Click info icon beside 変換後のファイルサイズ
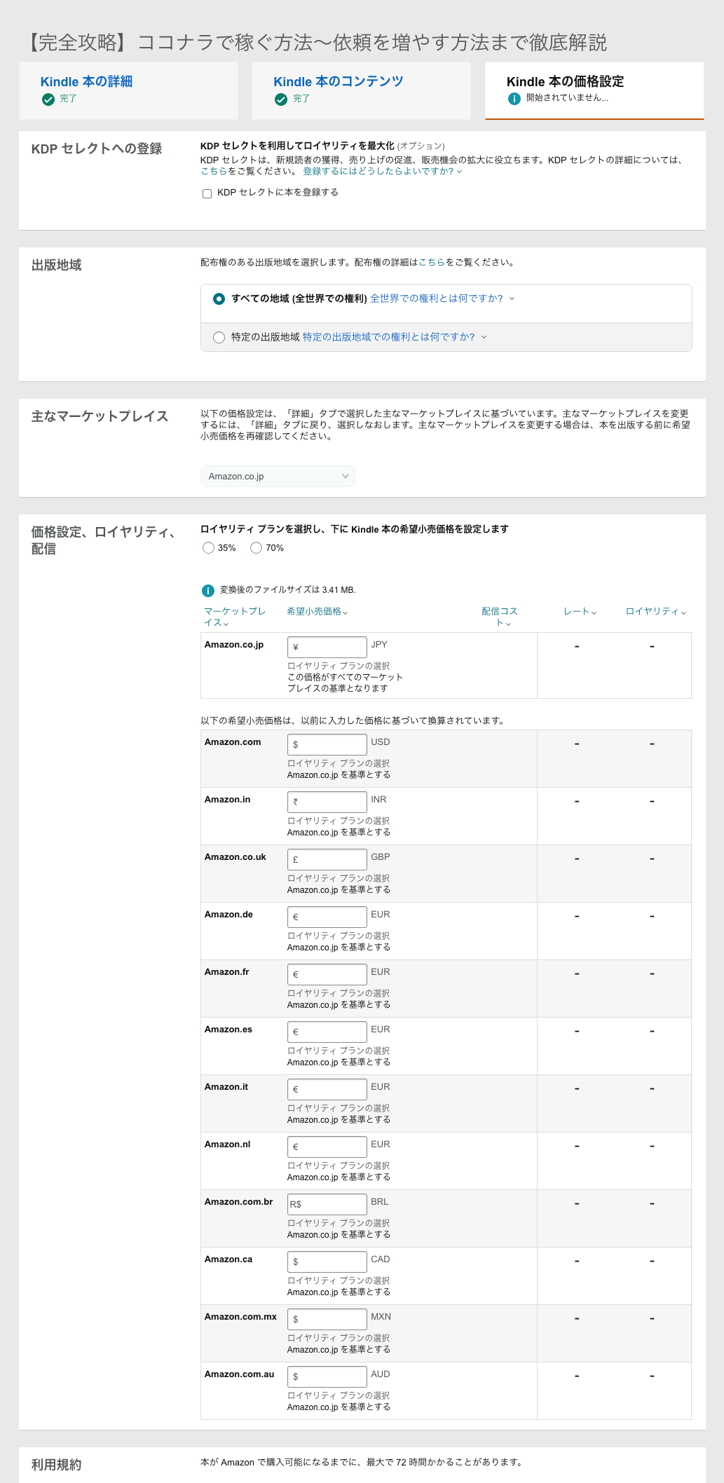The height and width of the screenshot is (1483, 724). pyautogui.click(x=208, y=591)
